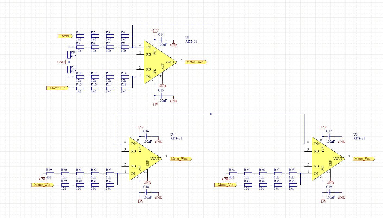383x218 pixels.
Task: Select capacitor C16 symbol
Action: (146, 136)
